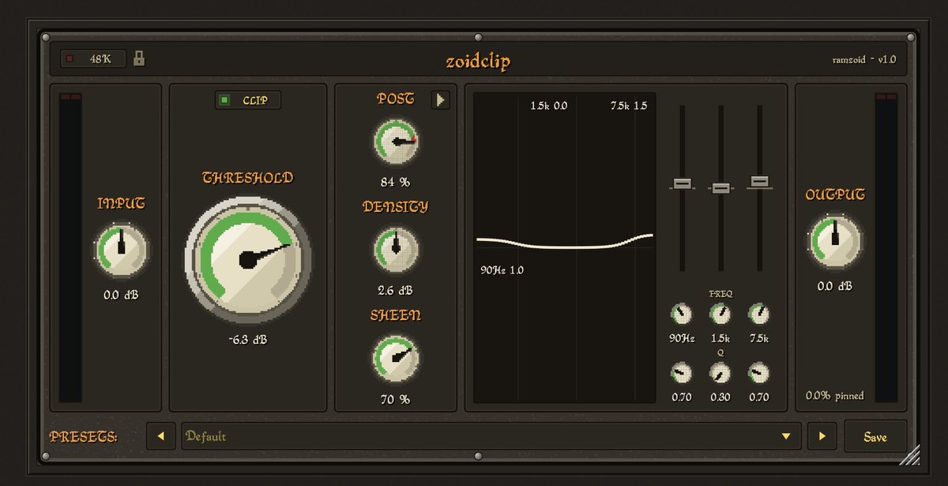Click the 1.5k 0.0 label in graph
Image resolution: width=948 pixels, height=486 pixels.
548,105
